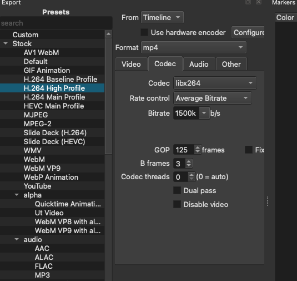Image resolution: width=297 pixels, height=281 pixels.
Task: Collapse the Stock presets group
Action: pos(6,43)
